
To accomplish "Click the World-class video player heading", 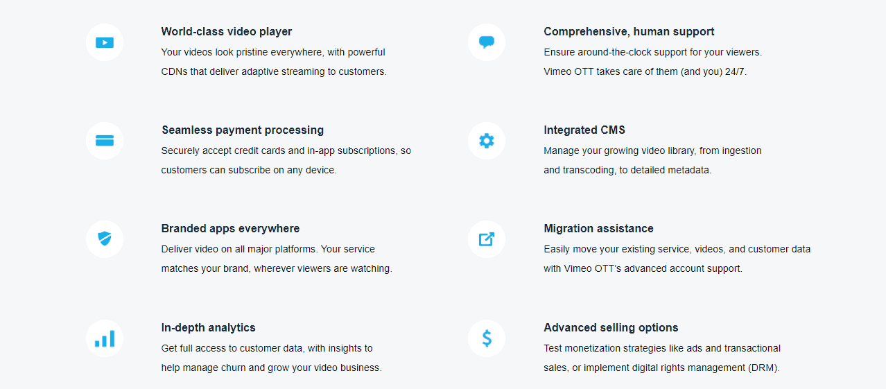I will (227, 31).
